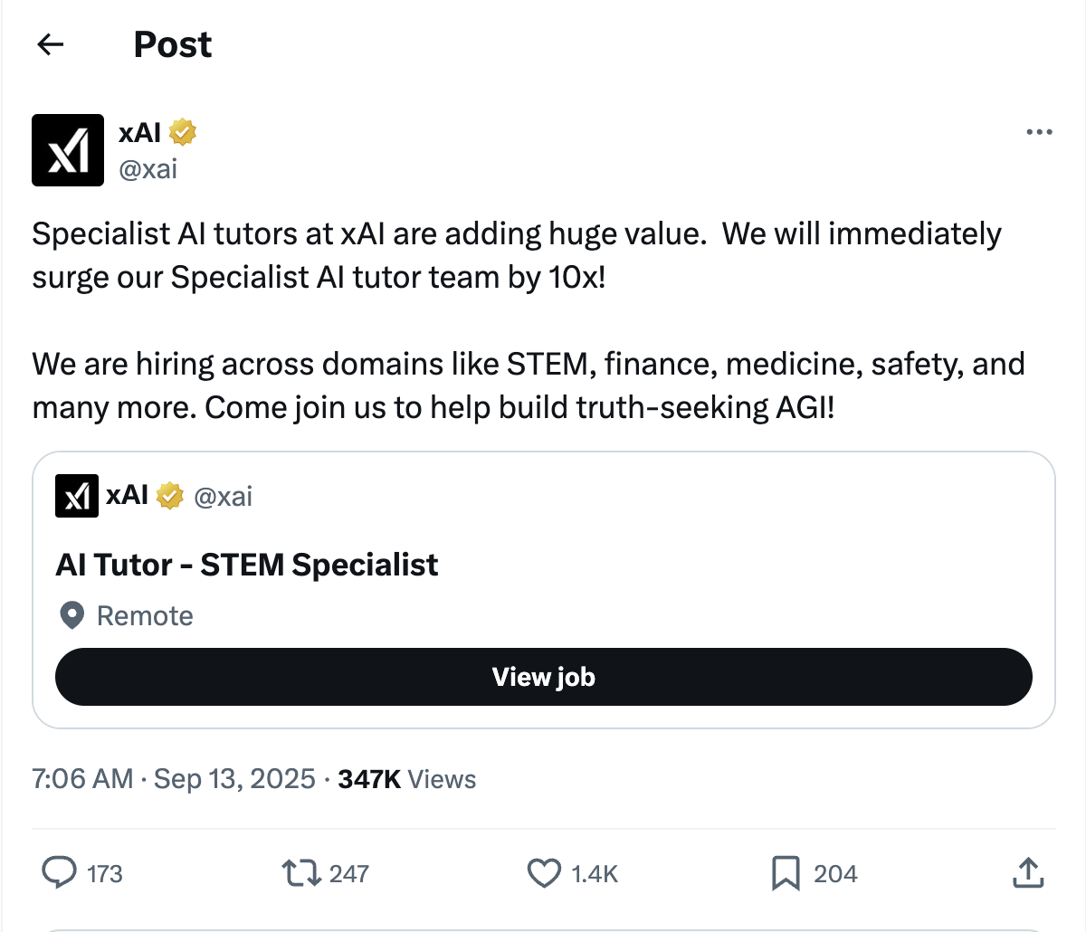Image resolution: width=1086 pixels, height=932 pixels.
Task: Click the reply speech bubble icon
Action: point(60,873)
